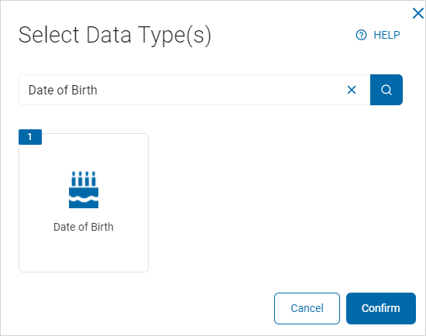Clear the search text with the X icon
This screenshot has width=426, height=336.
point(352,90)
